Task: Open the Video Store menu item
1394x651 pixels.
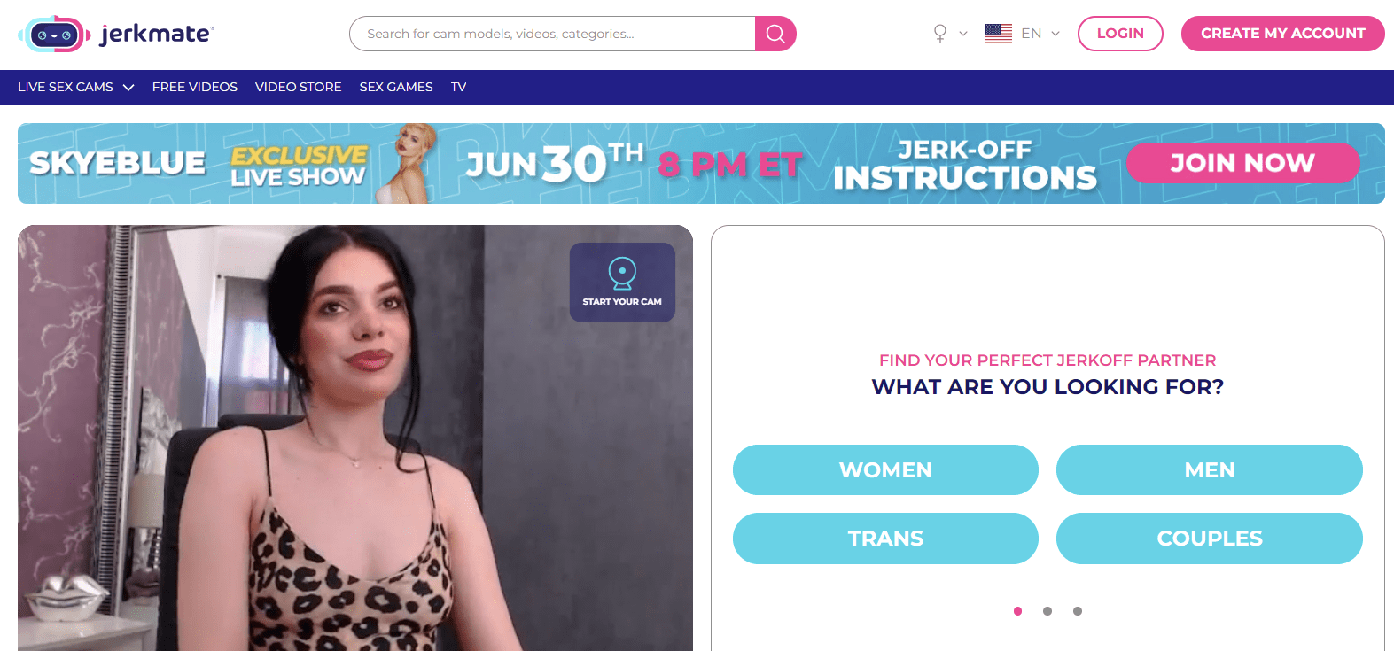Action: [x=299, y=87]
